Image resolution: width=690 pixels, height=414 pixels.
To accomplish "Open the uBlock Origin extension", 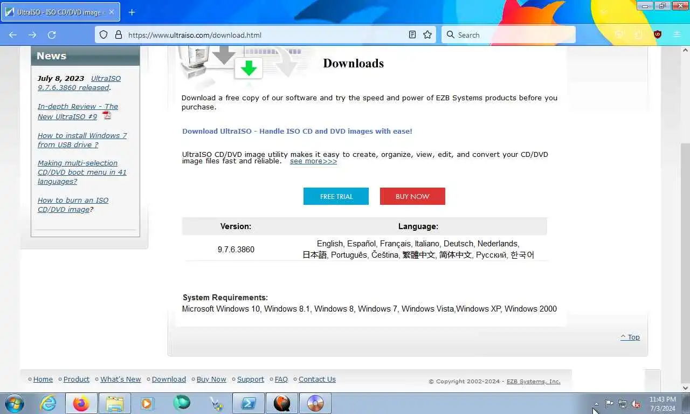I will pos(657,34).
